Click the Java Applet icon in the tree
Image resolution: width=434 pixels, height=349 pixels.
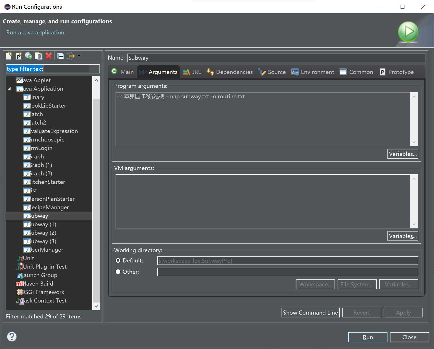click(19, 80)
